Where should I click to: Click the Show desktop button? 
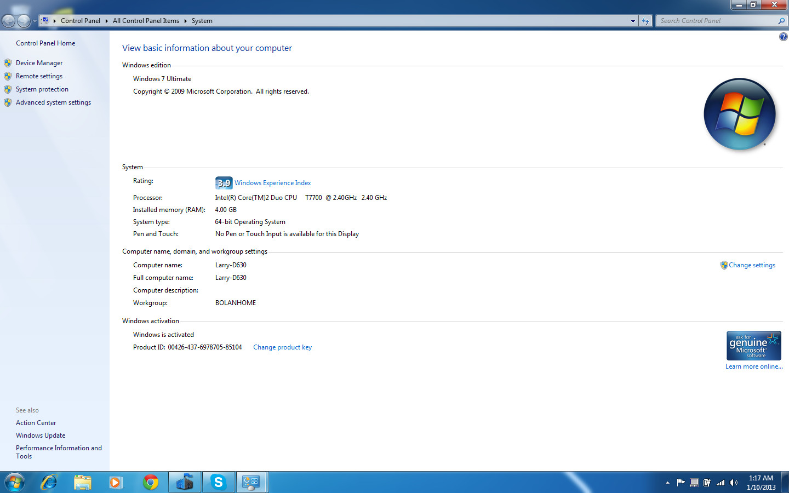coord(785,482)
